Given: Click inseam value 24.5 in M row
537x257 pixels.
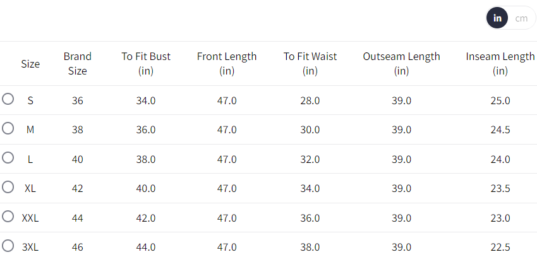Looking at the screenshot, I should click(x=500, y=129).
